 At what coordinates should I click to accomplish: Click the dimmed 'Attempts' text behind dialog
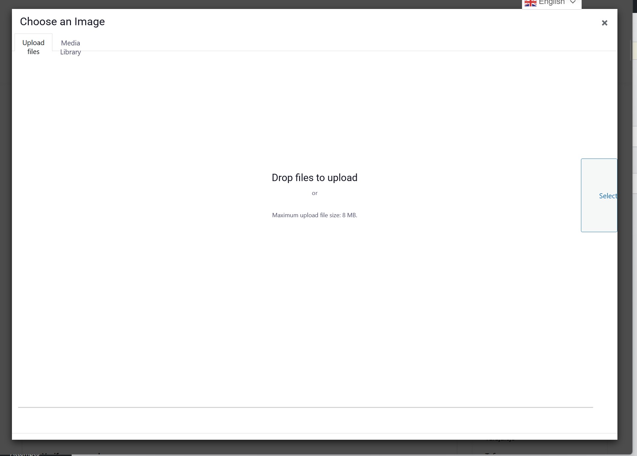coord(25,454)
